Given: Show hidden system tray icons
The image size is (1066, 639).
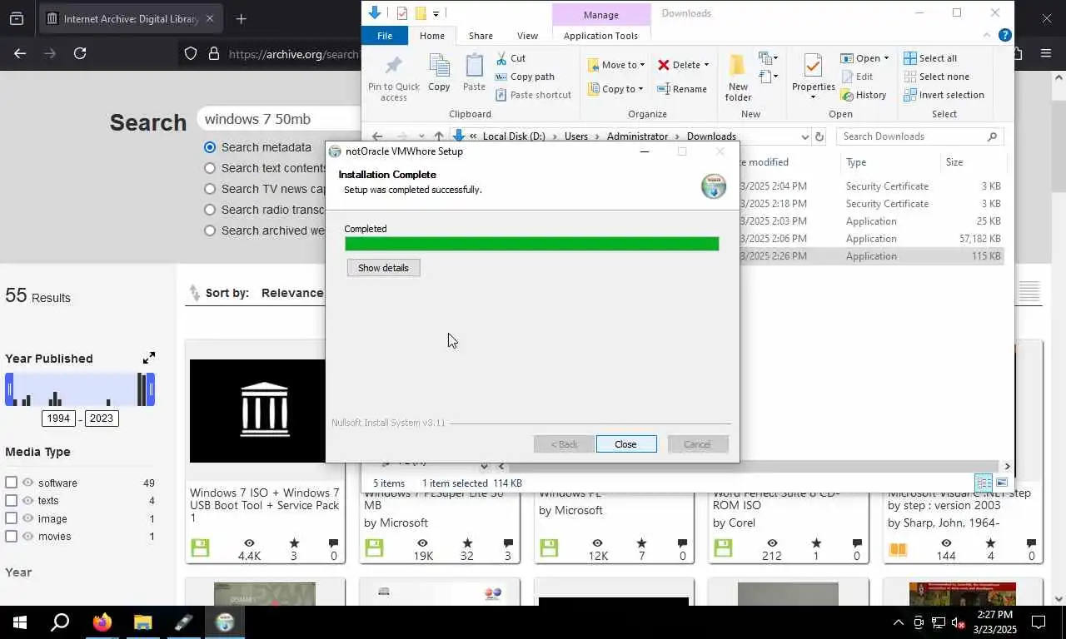Looking at the screenshot, I should click(899, 622).
